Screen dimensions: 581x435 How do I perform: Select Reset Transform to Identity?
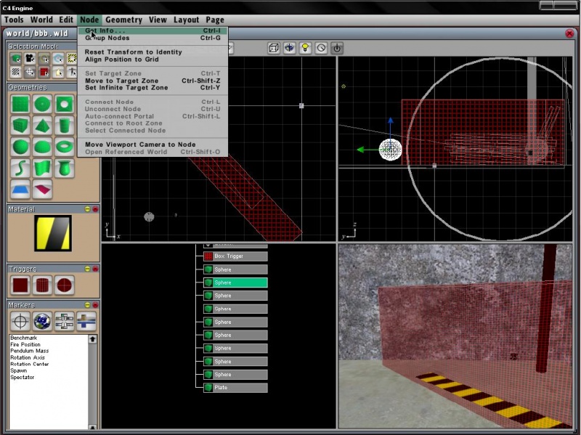pyautogui.click(x=134, y=52)
